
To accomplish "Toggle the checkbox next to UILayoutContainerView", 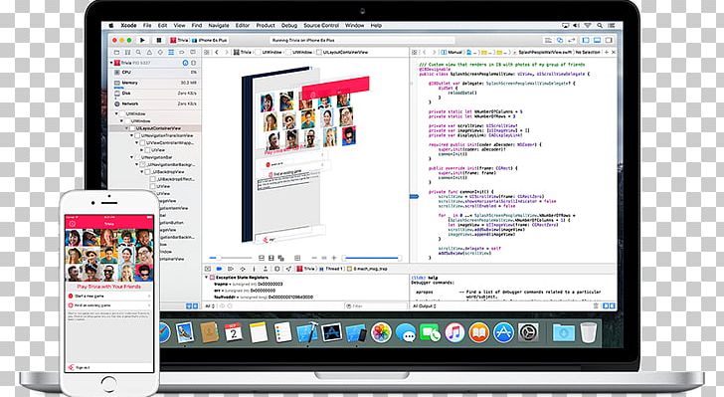I will coord(132,128).
